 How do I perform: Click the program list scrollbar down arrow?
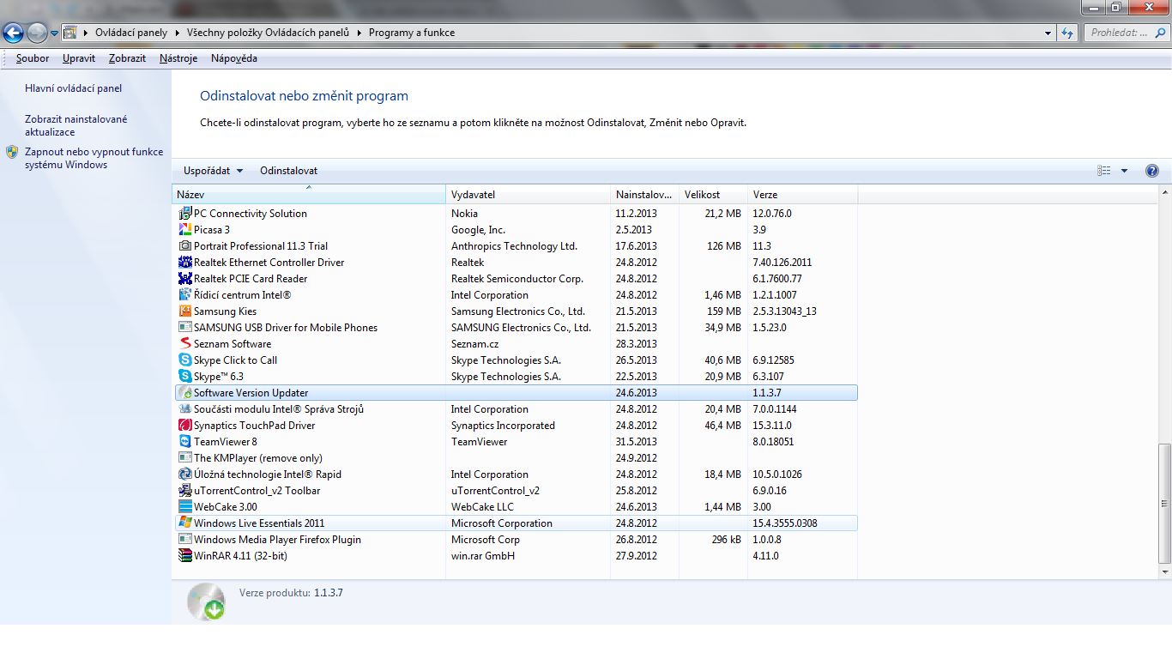(x=1164, y=571)
